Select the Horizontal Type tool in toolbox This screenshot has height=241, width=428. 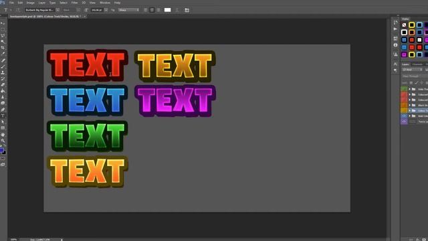pos(3,116)
